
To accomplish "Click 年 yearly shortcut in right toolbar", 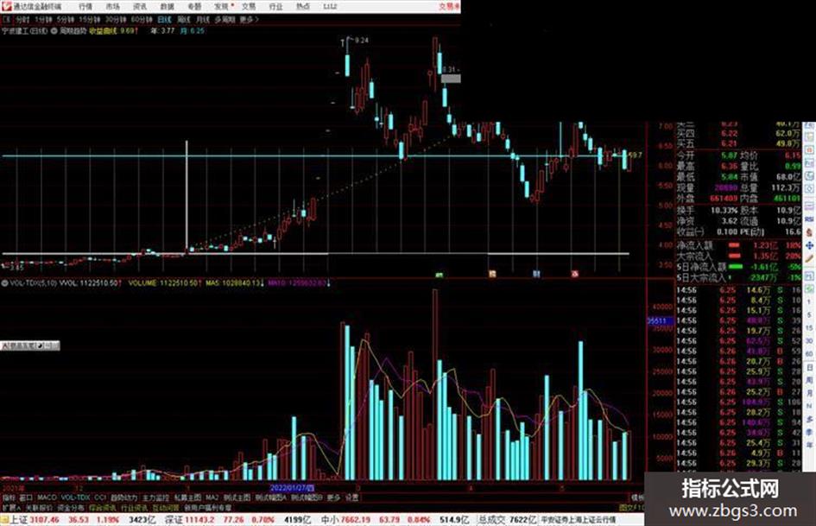I will click(x=809, y=446).
